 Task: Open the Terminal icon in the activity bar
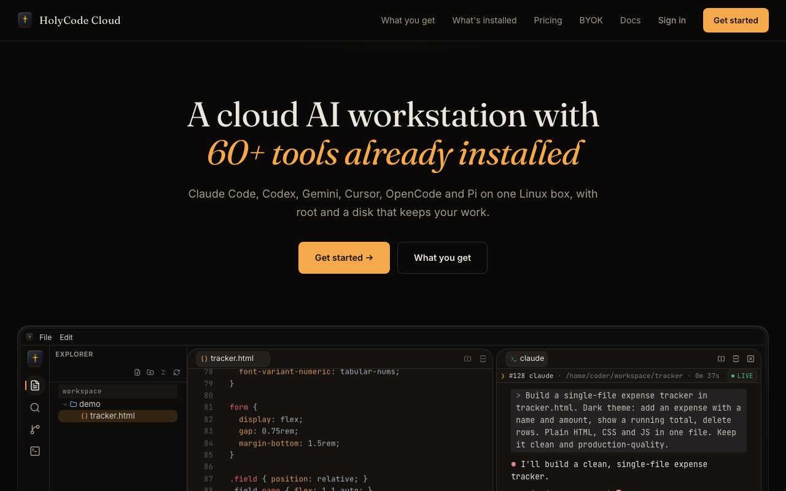(35, 451)
